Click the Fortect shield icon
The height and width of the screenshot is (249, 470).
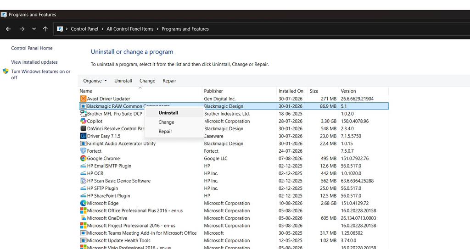click(x=84, y=151)
